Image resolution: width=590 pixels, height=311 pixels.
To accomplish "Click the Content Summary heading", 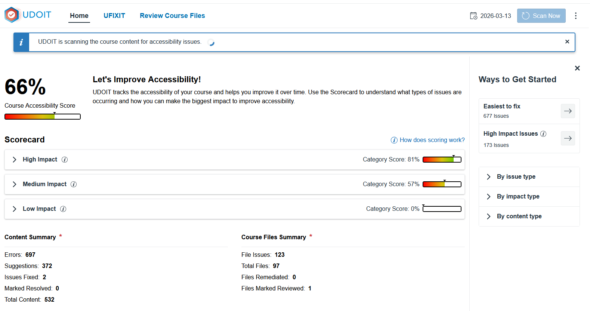I will 30,237.
